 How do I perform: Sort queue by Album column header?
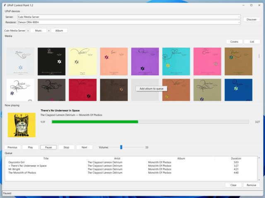point(181,158)
